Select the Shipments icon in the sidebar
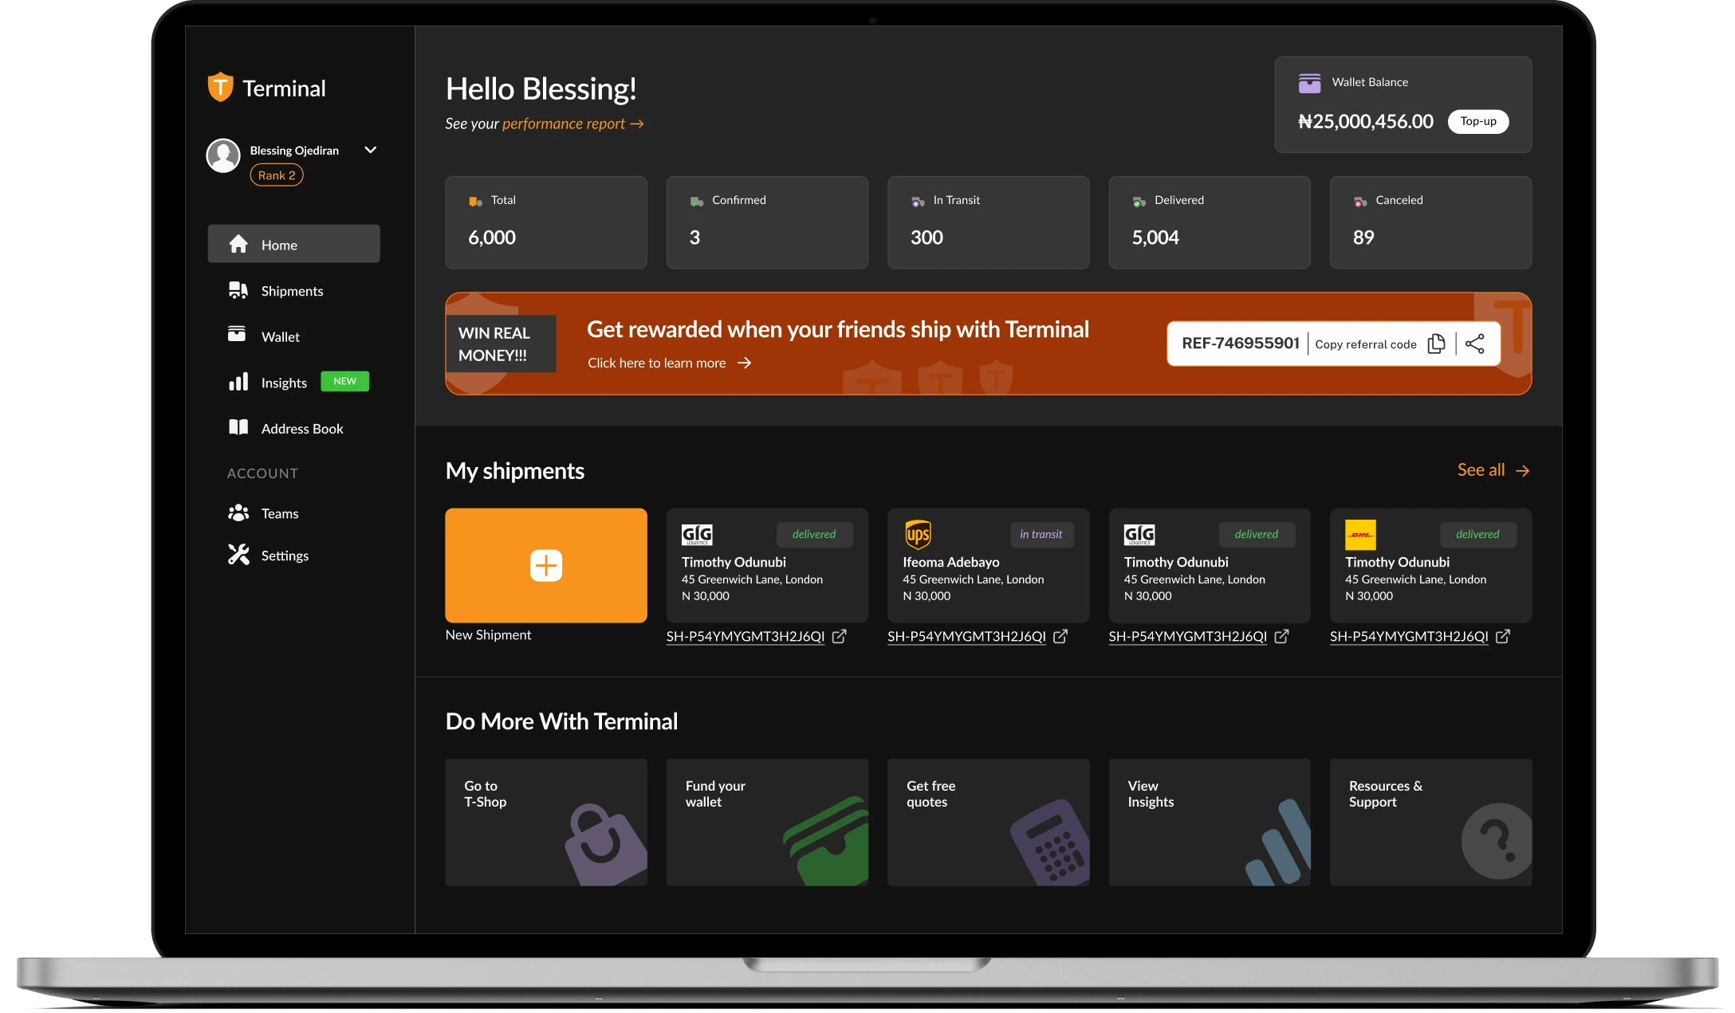Viewport: 1735px width, 1013px height. point(237,290)
